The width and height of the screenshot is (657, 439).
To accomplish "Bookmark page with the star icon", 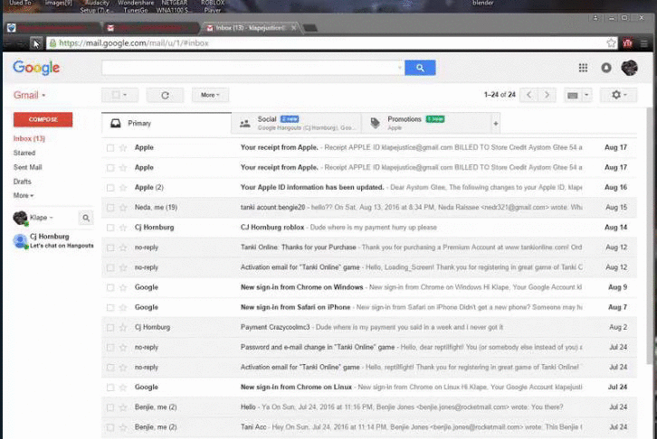I will point(612,43).
